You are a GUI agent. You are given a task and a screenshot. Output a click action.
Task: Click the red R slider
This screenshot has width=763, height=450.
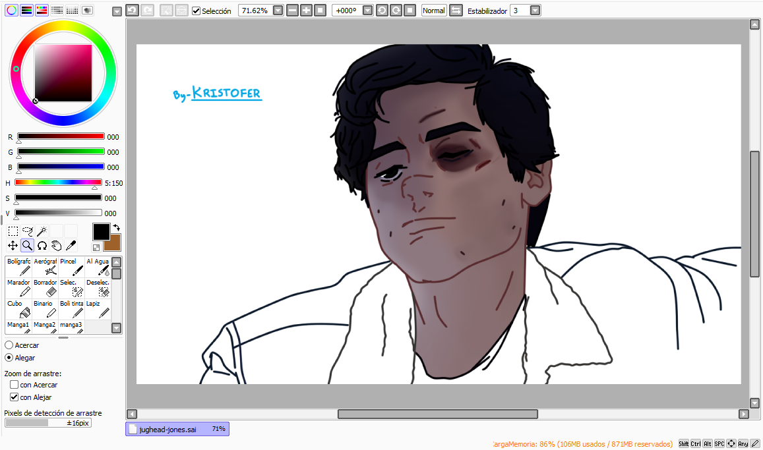(x=61, y=136)
